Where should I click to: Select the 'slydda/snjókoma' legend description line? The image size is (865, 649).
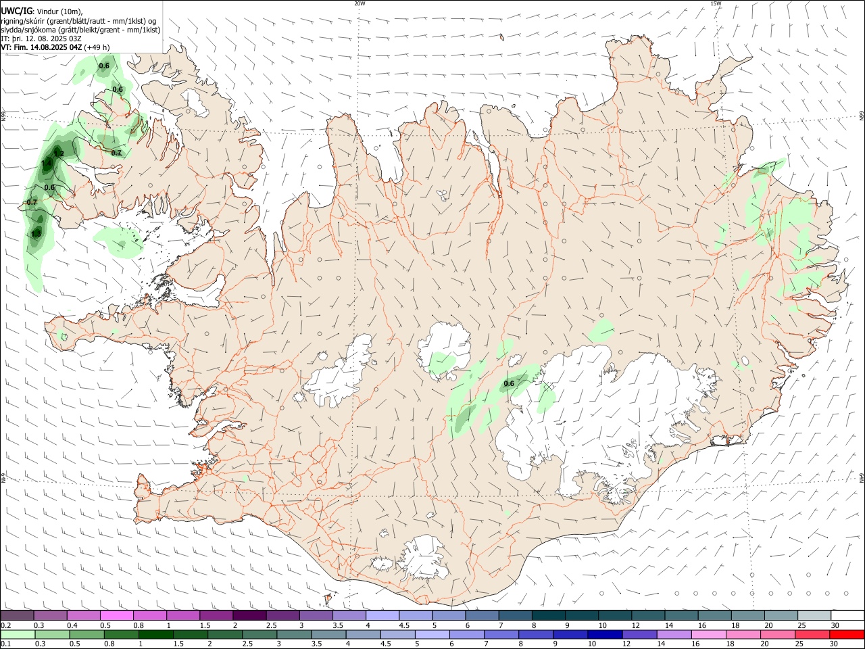80,30
